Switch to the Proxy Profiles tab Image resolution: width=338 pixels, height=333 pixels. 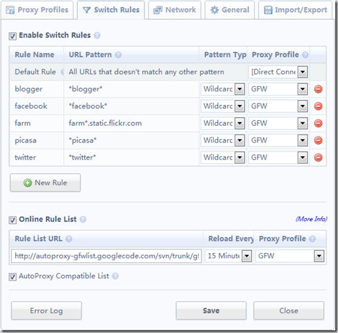click(37, 10)
